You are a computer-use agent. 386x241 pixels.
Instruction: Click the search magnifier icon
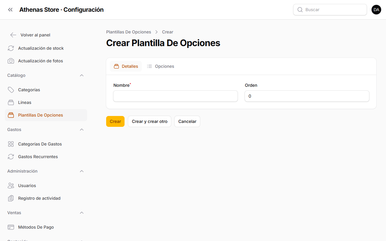300,10
